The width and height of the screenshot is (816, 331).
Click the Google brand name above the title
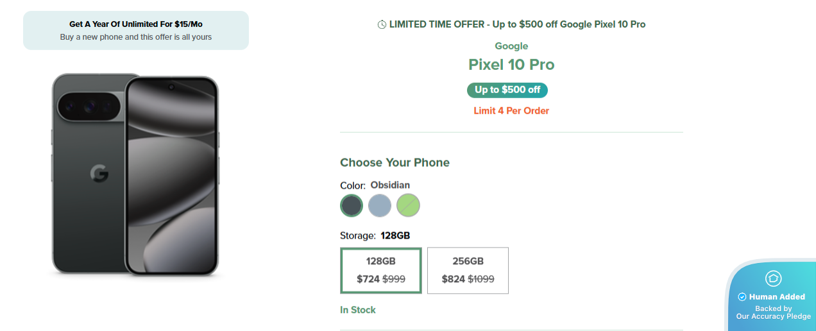pos(511,46)
